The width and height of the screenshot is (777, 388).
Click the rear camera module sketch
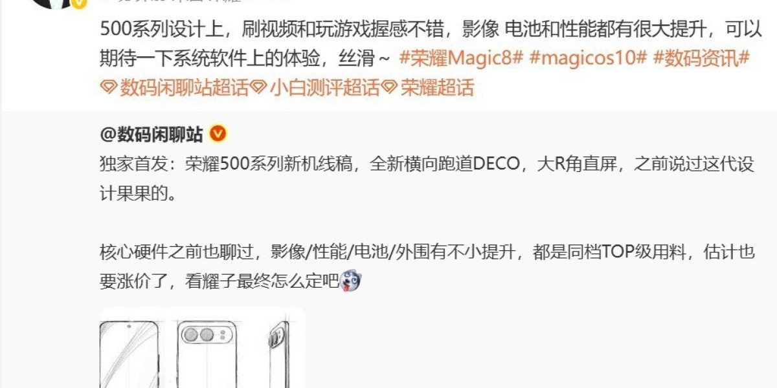(x=206, y=335)
